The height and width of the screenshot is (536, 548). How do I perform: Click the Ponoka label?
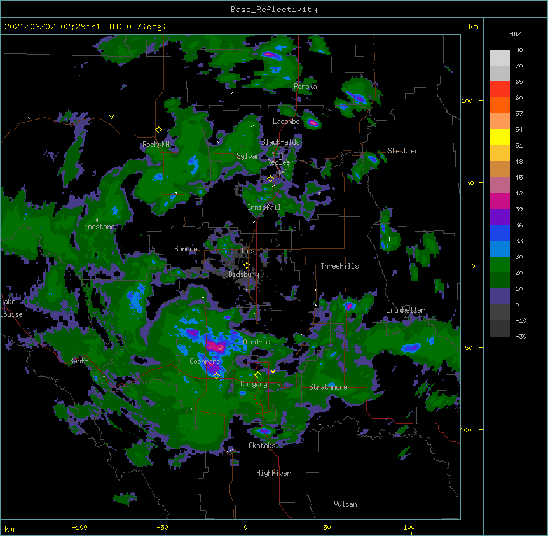click(x=305, y=87)
